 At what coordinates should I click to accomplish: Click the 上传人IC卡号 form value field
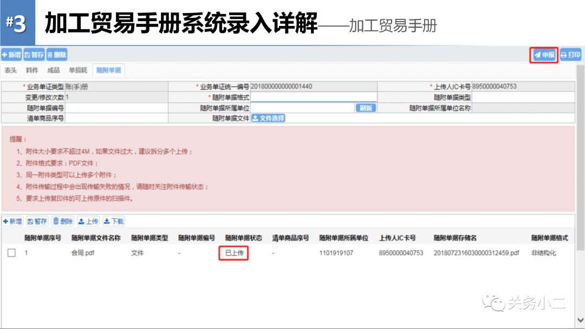tap(523, 87)
